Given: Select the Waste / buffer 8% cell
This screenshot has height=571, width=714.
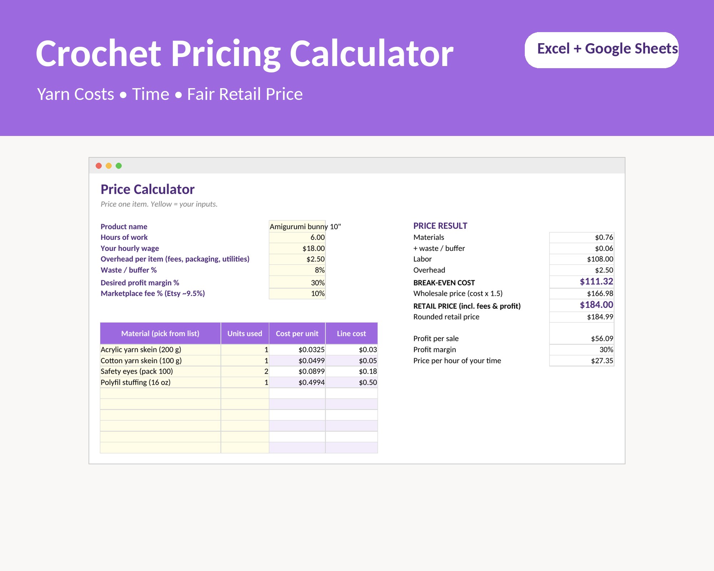Looking at the screenshot, I should point(297,270).
